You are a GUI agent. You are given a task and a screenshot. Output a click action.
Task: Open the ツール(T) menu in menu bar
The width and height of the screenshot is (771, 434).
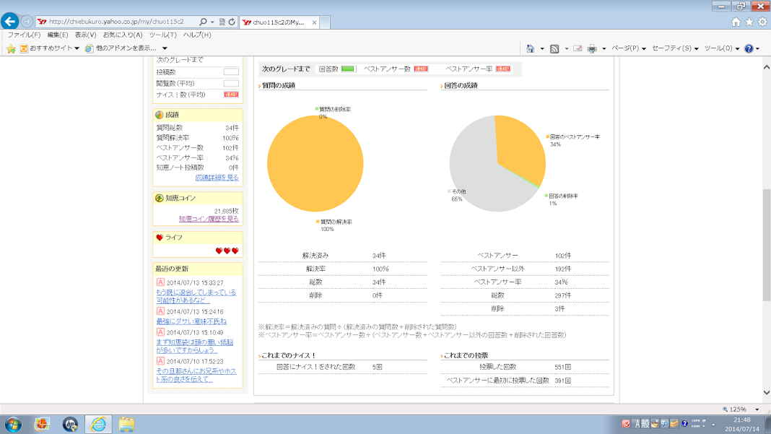click(x=162, y=35)
